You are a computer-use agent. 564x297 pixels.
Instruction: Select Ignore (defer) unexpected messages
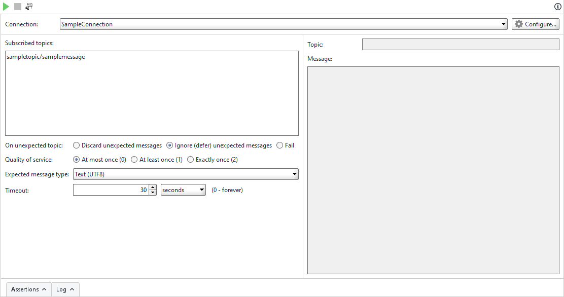pos(169,145)
